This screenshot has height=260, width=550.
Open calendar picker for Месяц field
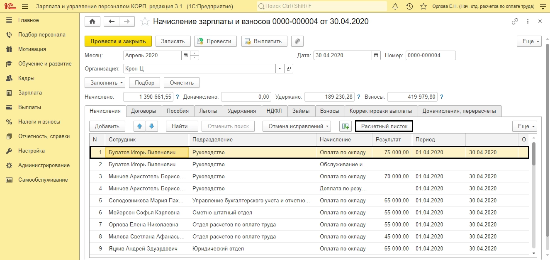185,55
